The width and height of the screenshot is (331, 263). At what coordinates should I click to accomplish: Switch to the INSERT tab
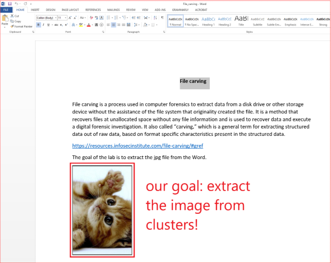(x=35, y=10)
